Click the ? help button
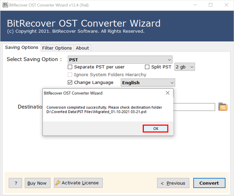 pyautogui.click(x=15, y=183)
